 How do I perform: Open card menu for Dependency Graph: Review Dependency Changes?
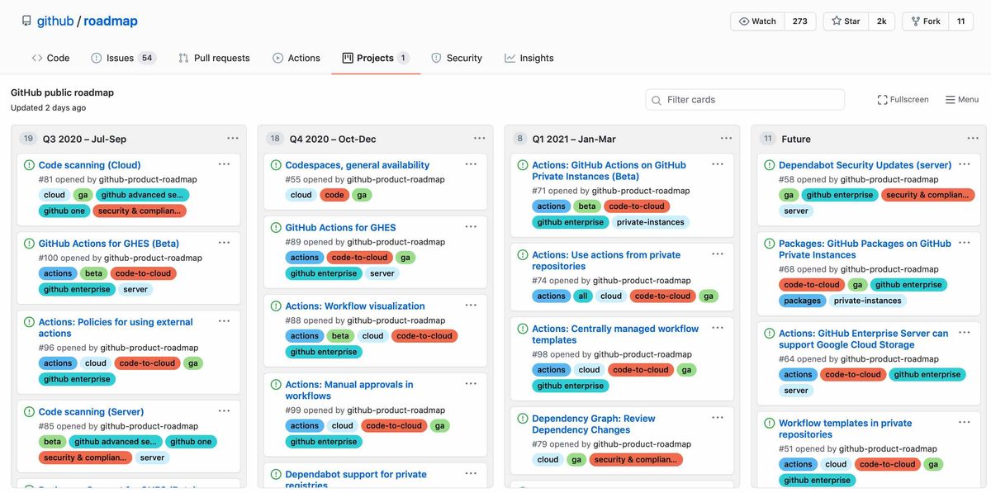coord(718,418)
